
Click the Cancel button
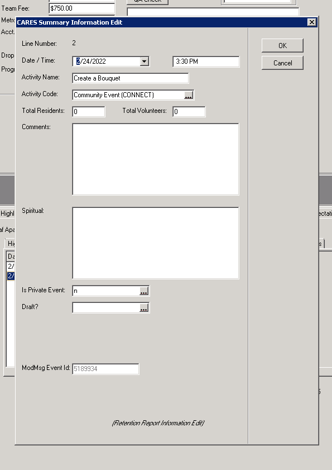pyautogui.click(x=282, y=63)
